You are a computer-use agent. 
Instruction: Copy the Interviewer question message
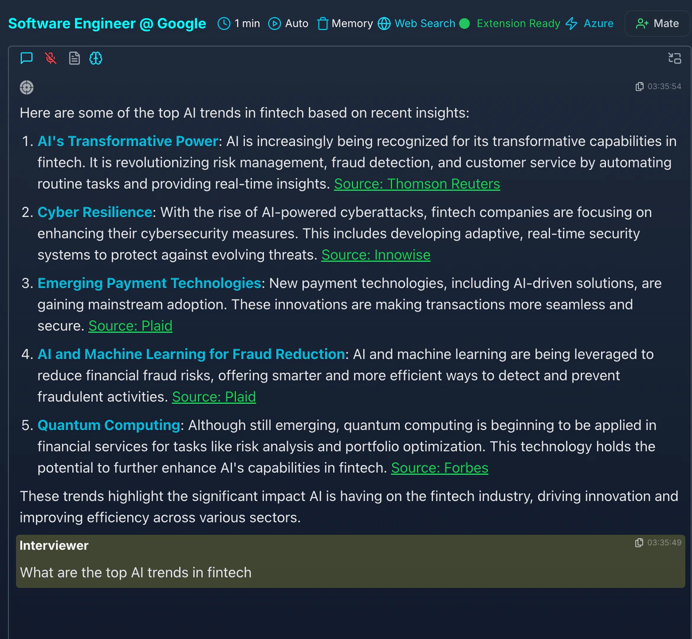pyautogui.click(x=639, y=542)
